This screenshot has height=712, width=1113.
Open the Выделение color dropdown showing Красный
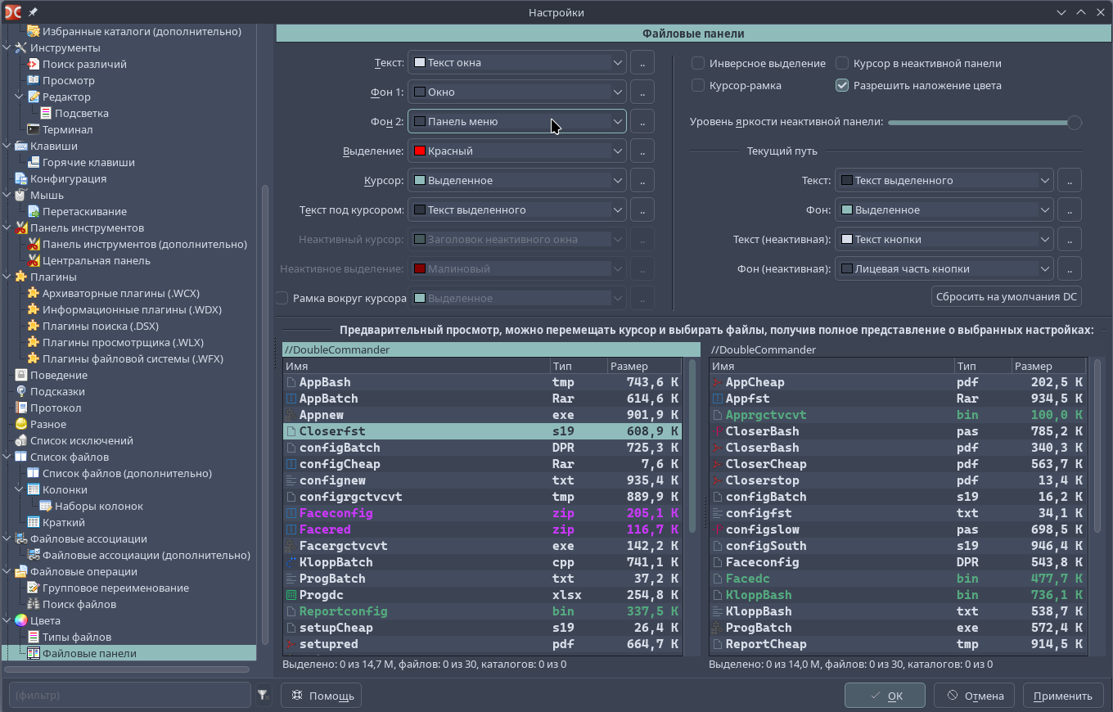pos(517,151)
